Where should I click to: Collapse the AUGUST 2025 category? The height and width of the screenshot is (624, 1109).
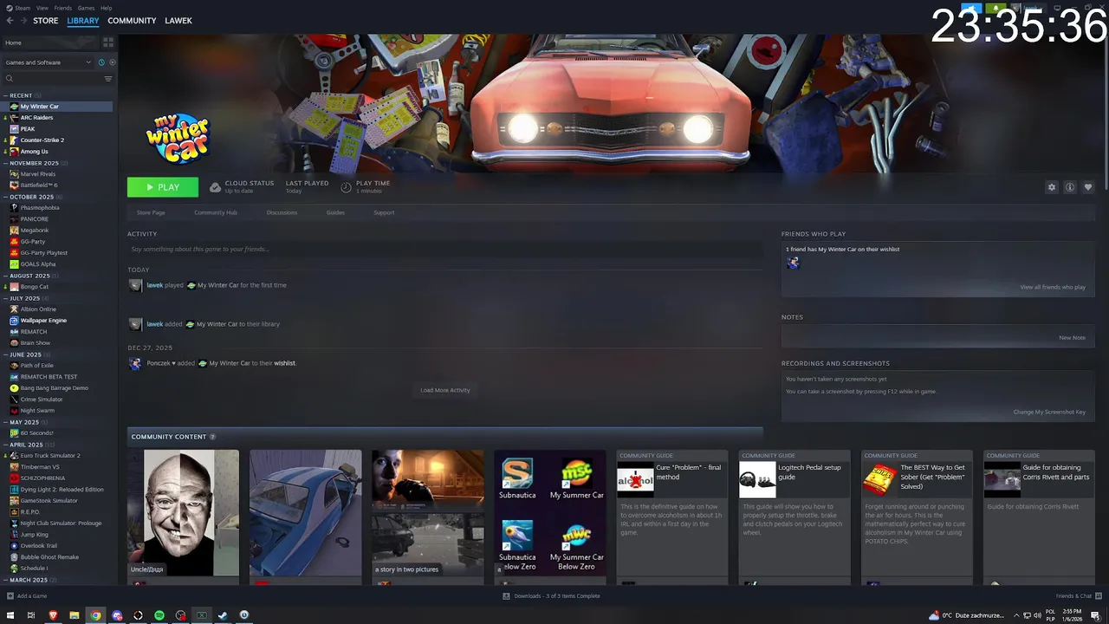(5, 276)
